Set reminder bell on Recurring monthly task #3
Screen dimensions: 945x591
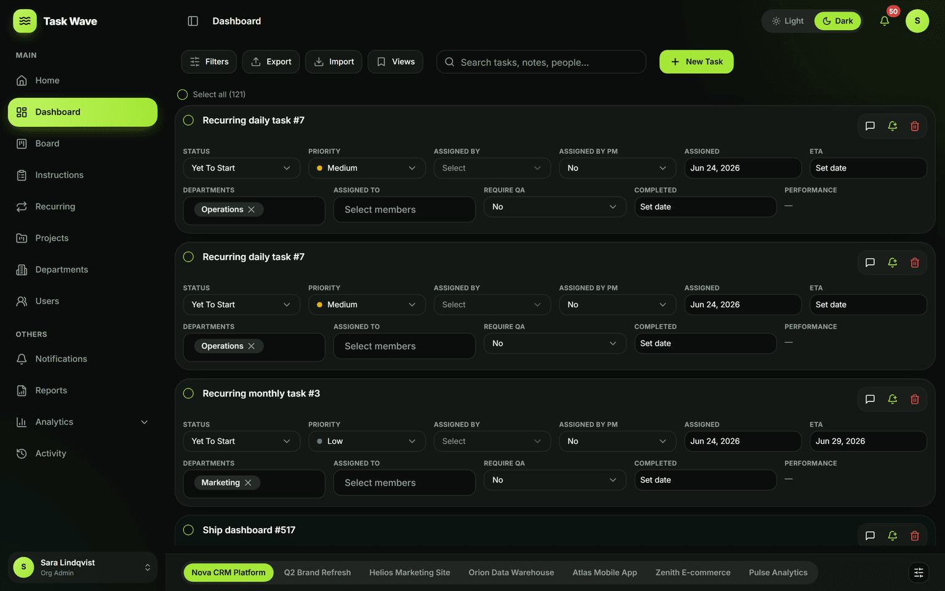[x=893, y=400]
